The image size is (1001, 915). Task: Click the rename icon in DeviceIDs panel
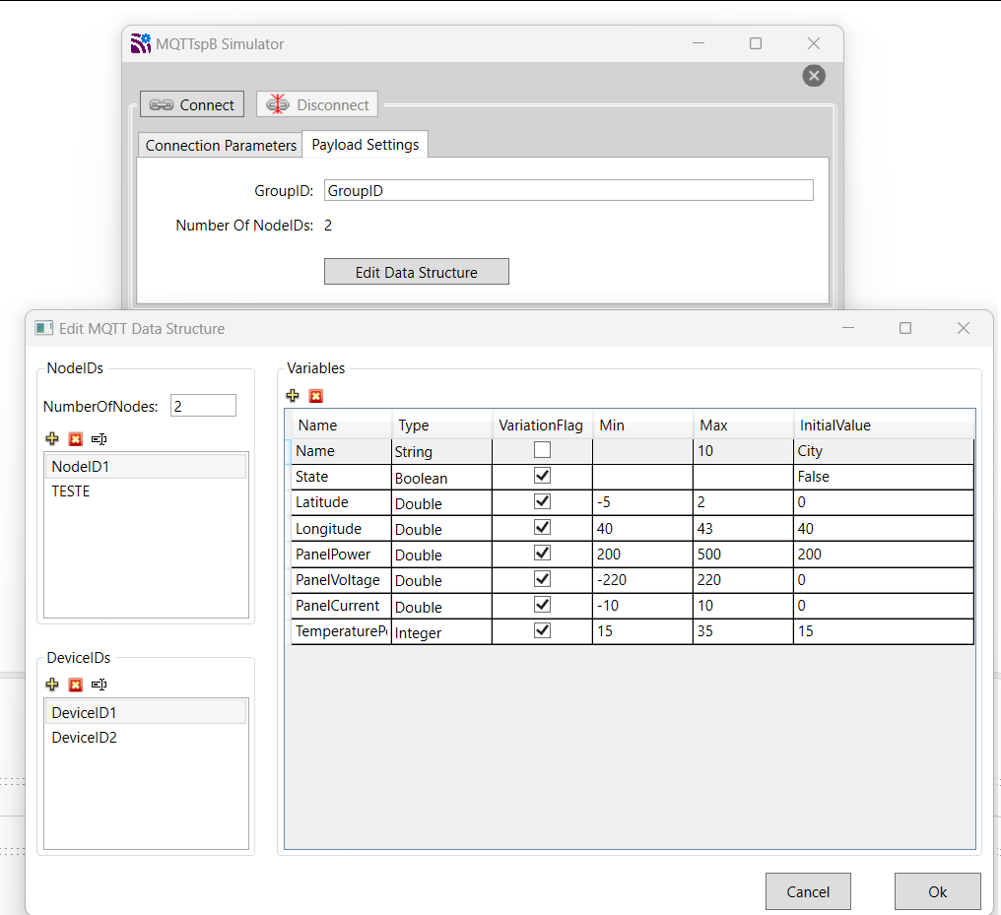(x=99, y=685)
